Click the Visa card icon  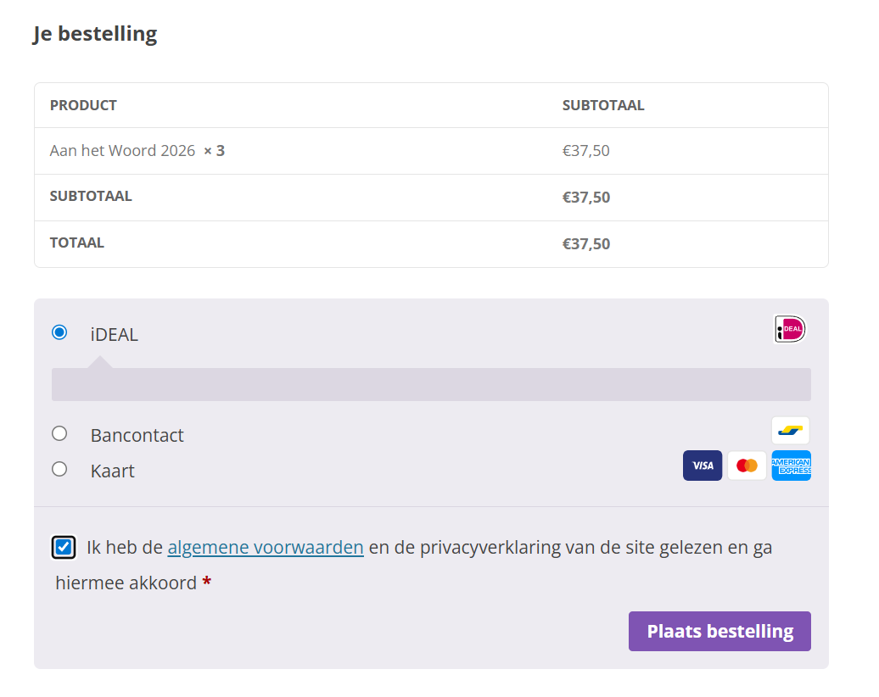coord(703,466)
